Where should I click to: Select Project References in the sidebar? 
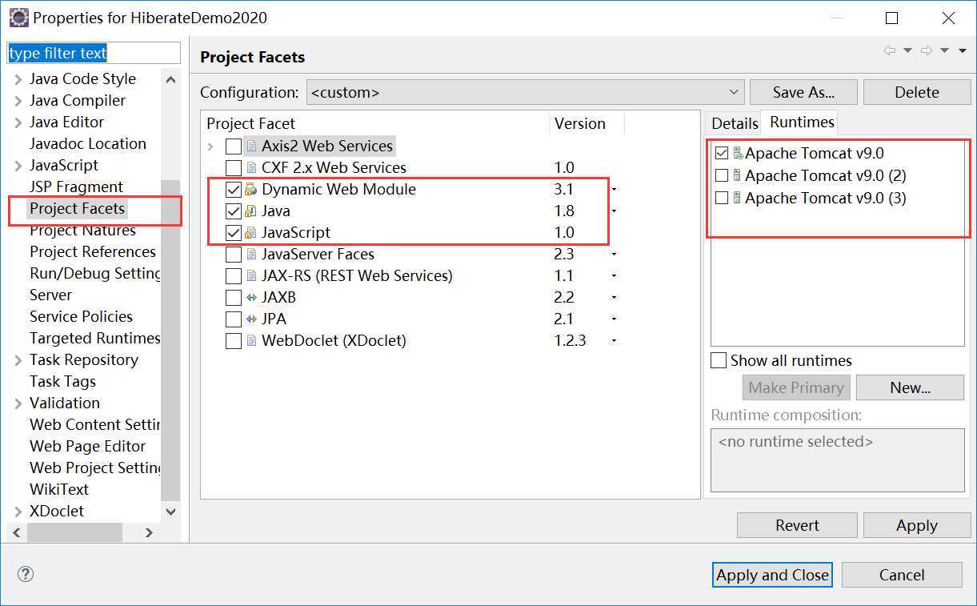pyautogui.click(x=92, y=251)
